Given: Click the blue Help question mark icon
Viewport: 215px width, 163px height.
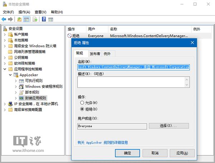Looking at the screenshot, I should [x=44, y=19].
